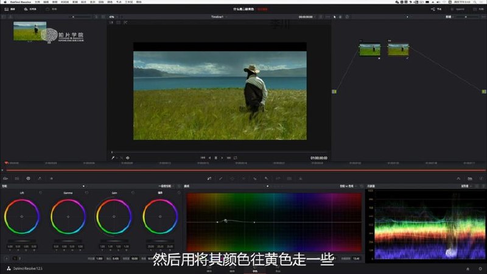Open the scope type dropdown
The height and width of the screenshot is (274, 487).
click(x=466, y=186)
